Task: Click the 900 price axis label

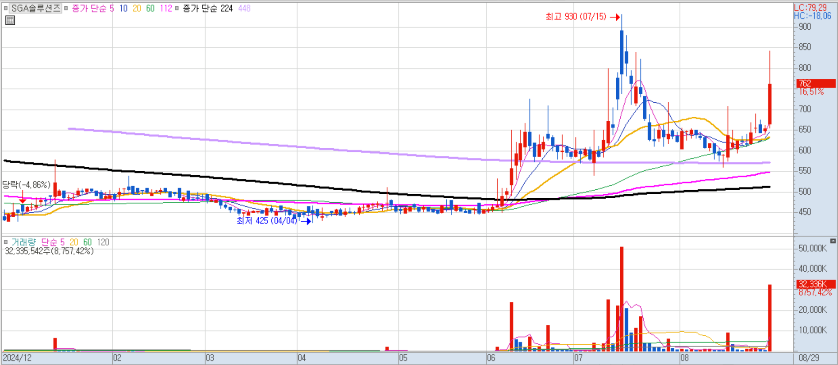Action: 805,27
